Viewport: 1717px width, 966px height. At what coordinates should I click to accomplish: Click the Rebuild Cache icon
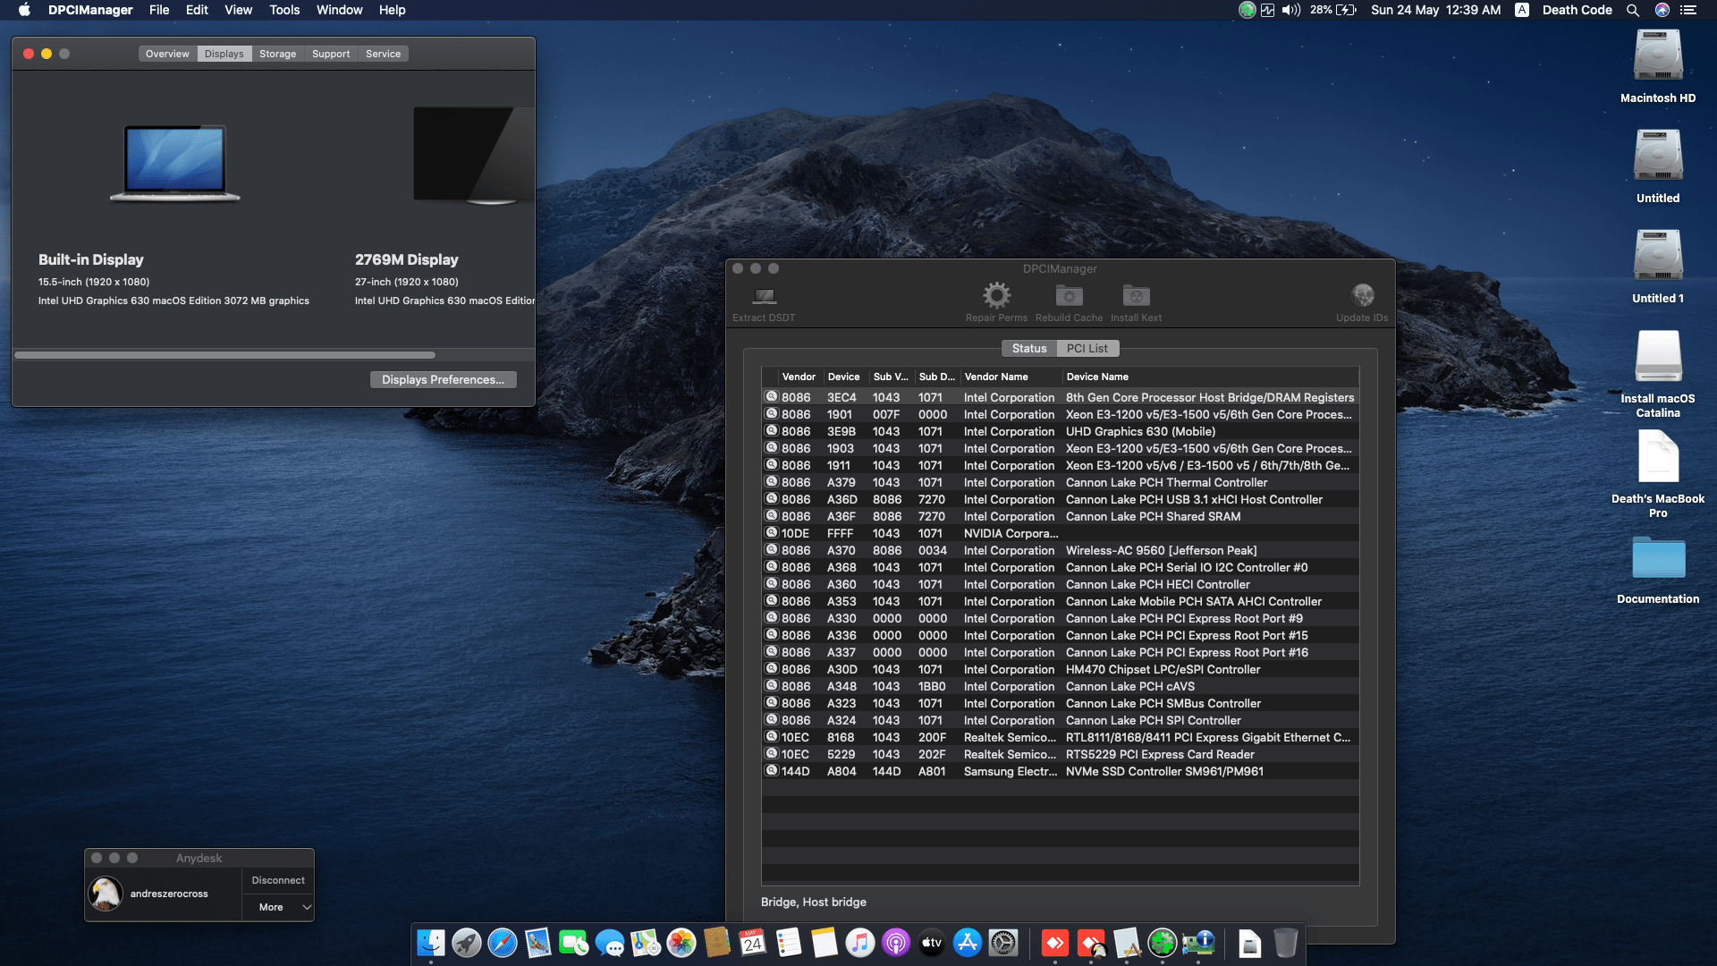(1069, 295)
